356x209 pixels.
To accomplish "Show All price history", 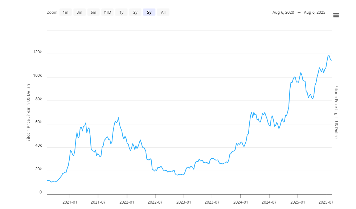I will coord(163,12).
